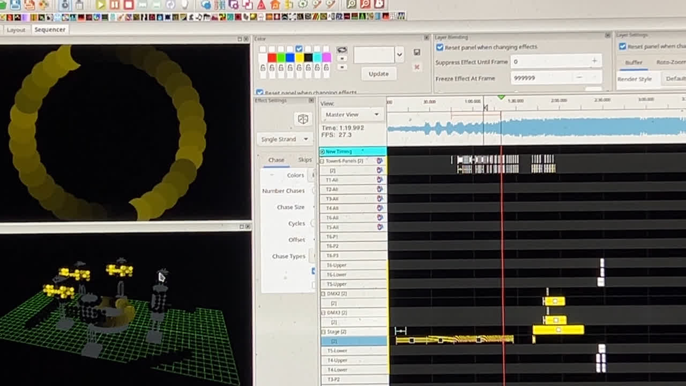This screenshot has height=386, width=686.
Task: Toggle the yellow color checkbox
Action: 299,49
